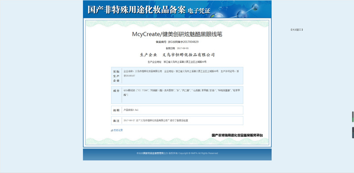Click the filing number 浙G妆网备字2017004829
Viewport: 354px width, 173px height.
pyautogui.click(x=183, y=42)
